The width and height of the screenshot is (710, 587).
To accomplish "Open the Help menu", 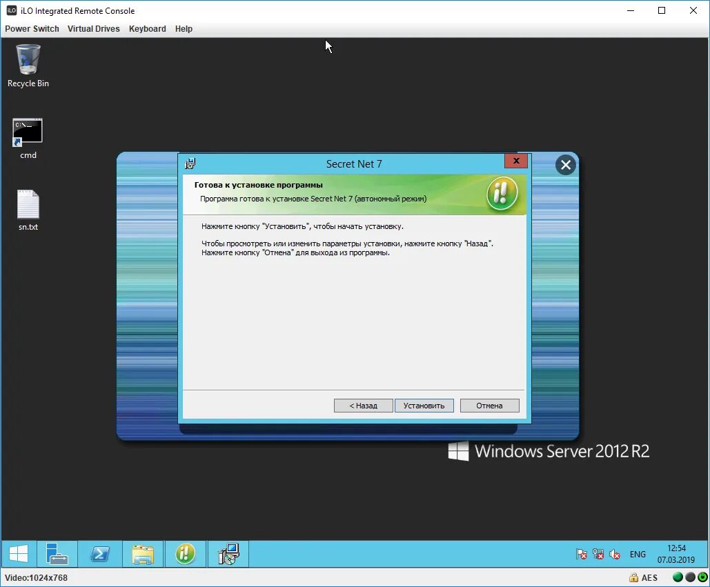I will [x=184, y=28].
